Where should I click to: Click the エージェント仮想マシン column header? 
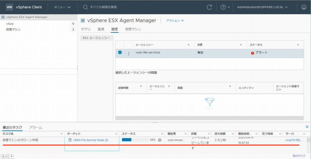click(x=288, y=88)
